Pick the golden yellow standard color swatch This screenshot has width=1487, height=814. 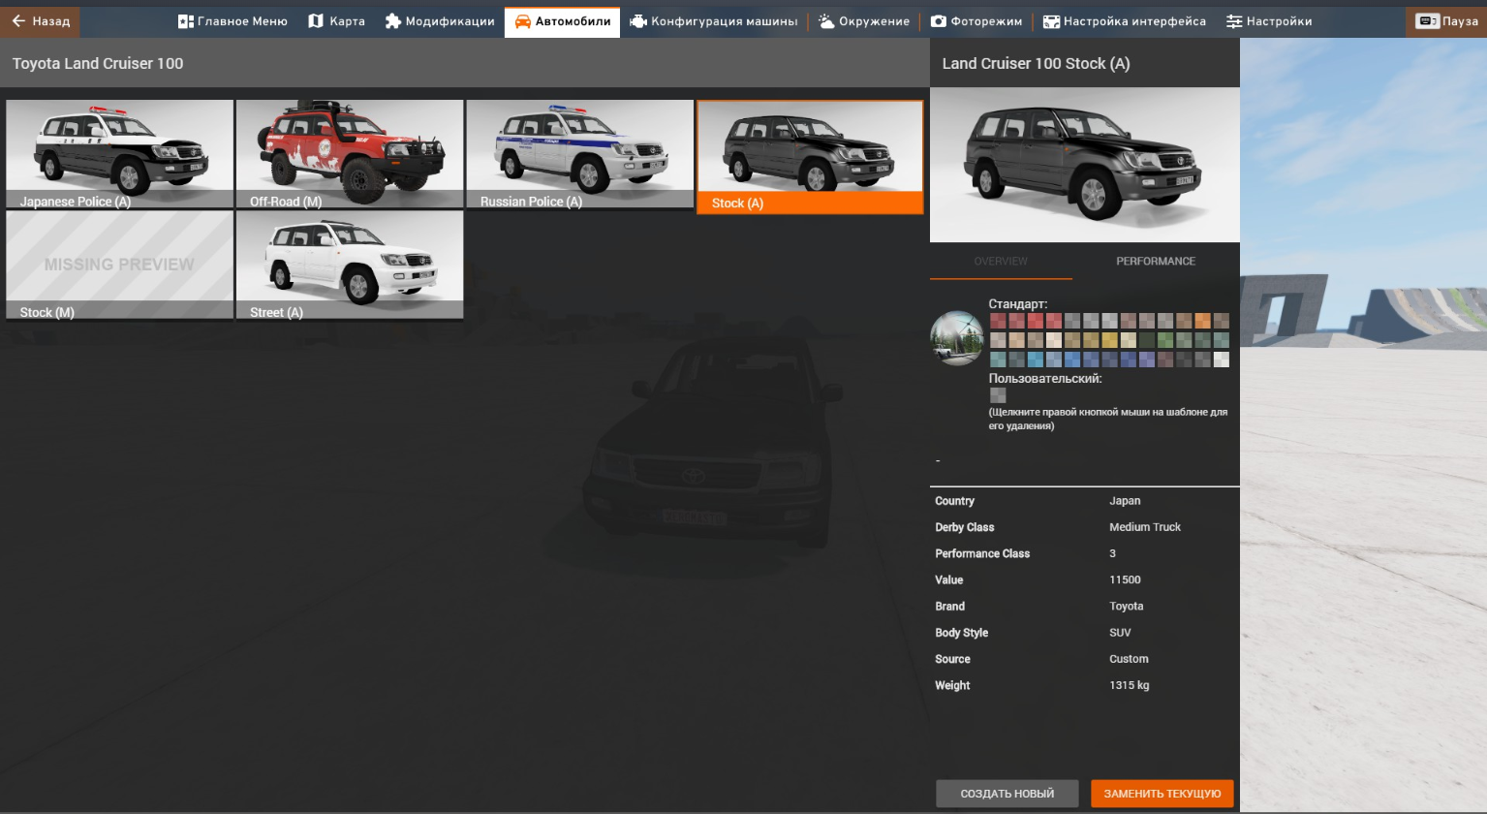1109,340
